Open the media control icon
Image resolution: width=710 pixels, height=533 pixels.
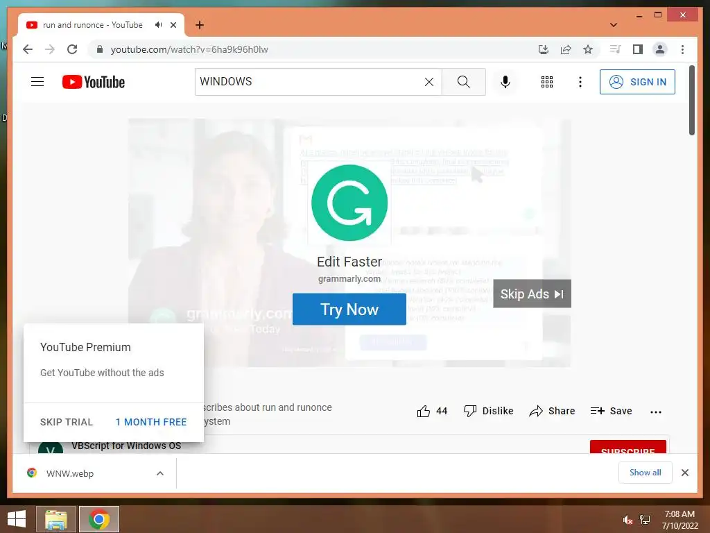(616, 49)
